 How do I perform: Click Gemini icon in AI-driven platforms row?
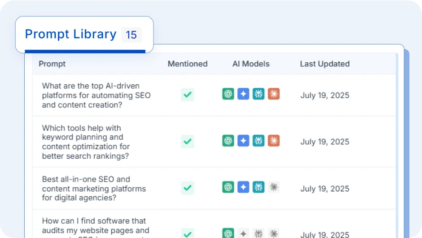tap(243, 94)
